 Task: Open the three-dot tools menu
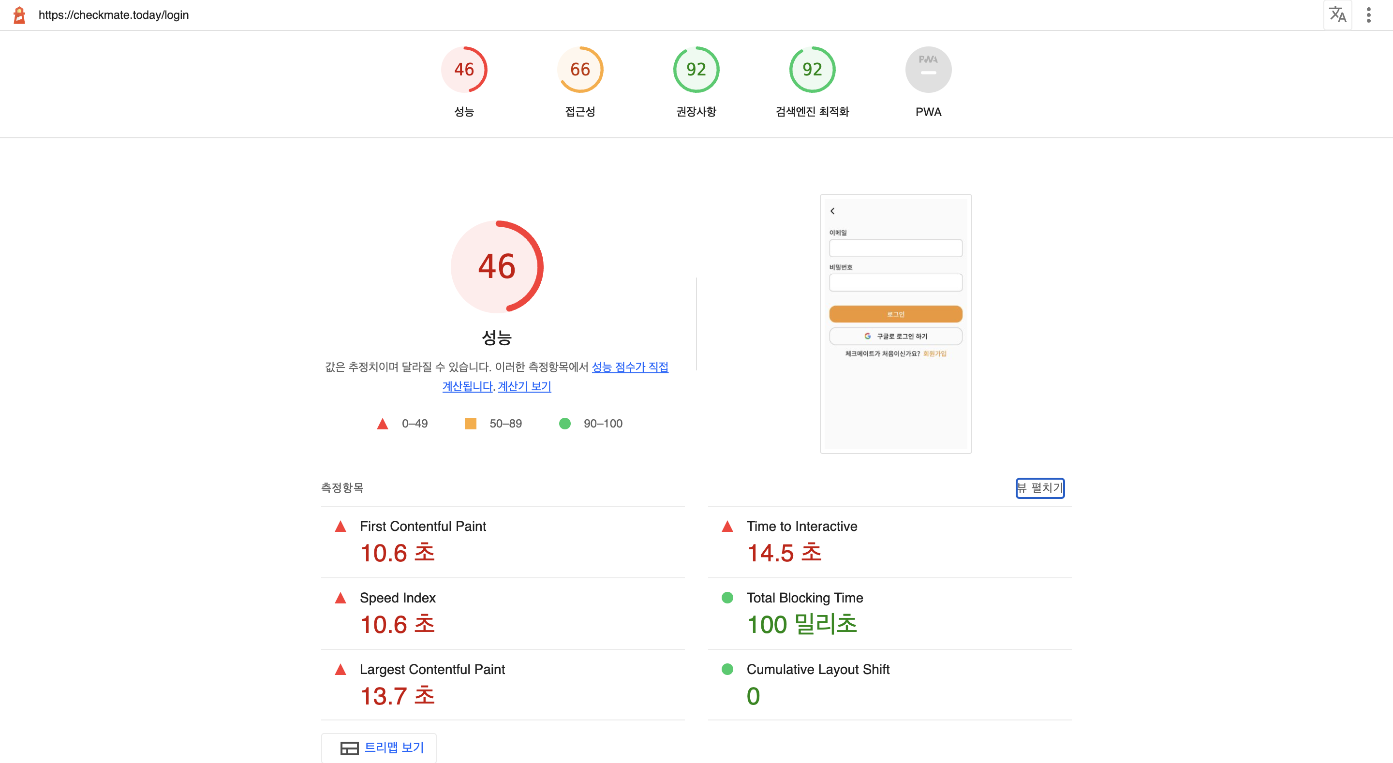(1369, 15)
